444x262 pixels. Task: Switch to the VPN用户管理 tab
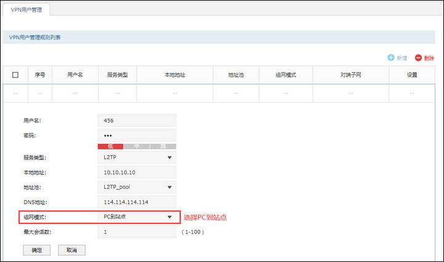coord(27,9)
